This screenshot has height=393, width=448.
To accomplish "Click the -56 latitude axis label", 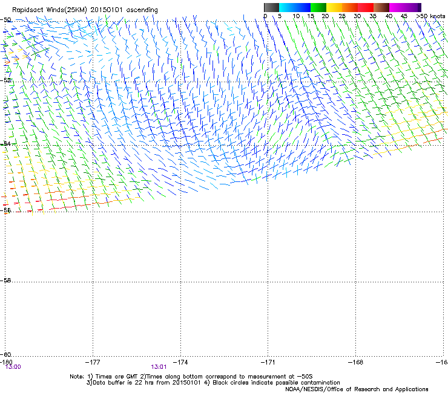I will click(5, 210).
